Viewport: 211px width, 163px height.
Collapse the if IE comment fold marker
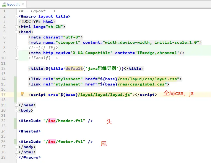pyautogui.click(x=17, y=48)
